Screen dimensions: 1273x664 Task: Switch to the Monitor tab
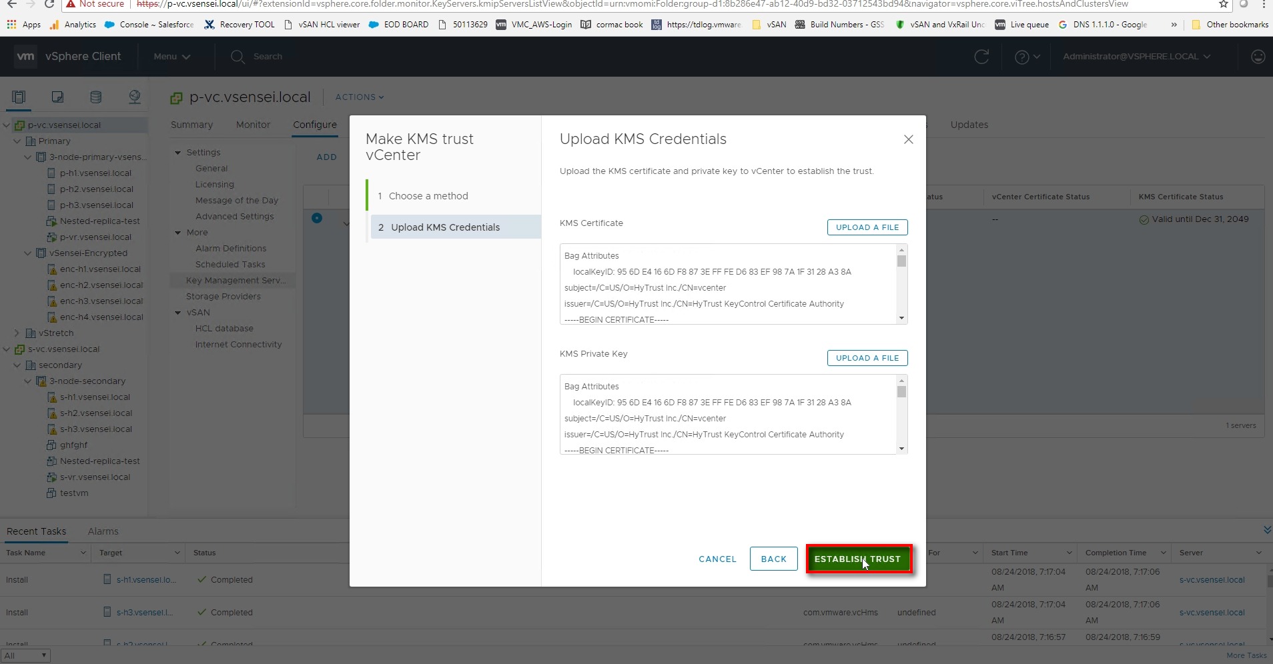click(253, 125)
